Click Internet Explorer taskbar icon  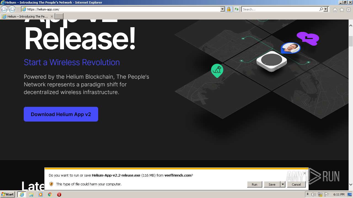point(22,194)
